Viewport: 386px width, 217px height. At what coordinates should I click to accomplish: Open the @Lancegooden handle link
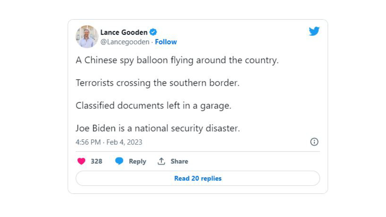(125, 42)
